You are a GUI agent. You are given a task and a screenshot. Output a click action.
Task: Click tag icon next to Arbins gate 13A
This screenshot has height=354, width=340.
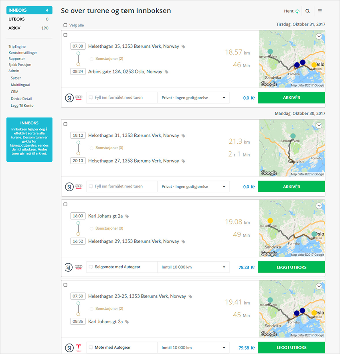166,72
